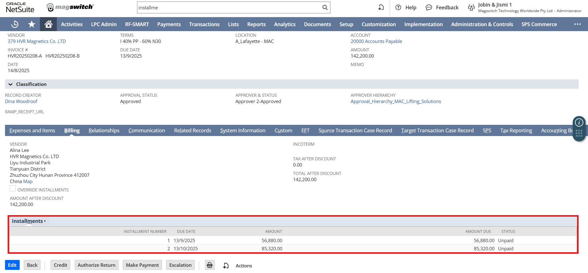The height and width of the screenshot is (273, 588).
Task: Click the floating info circle icon
Action: (579, 122)
